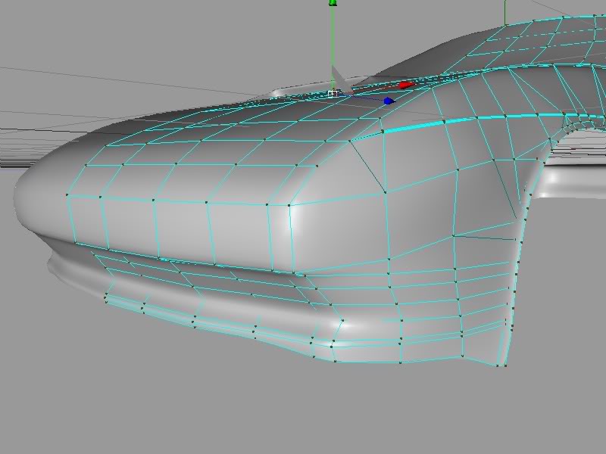Screen dimensions: 606x454
Task: Select the gizmo's white center square
Action: pos(333,94)
